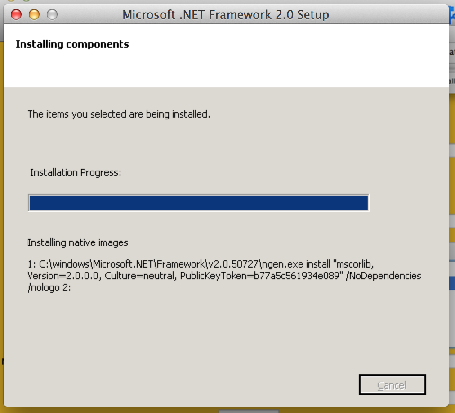The width and height of the screenshot is (455, 413).
Task: Click the background window's partially hidden text
Action: tap(452, 52)
